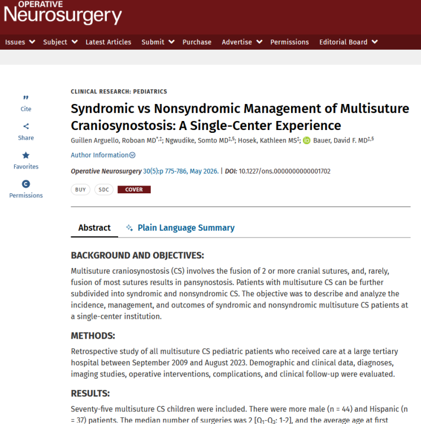Click the Favorites star icon

(x=25, y=155)
